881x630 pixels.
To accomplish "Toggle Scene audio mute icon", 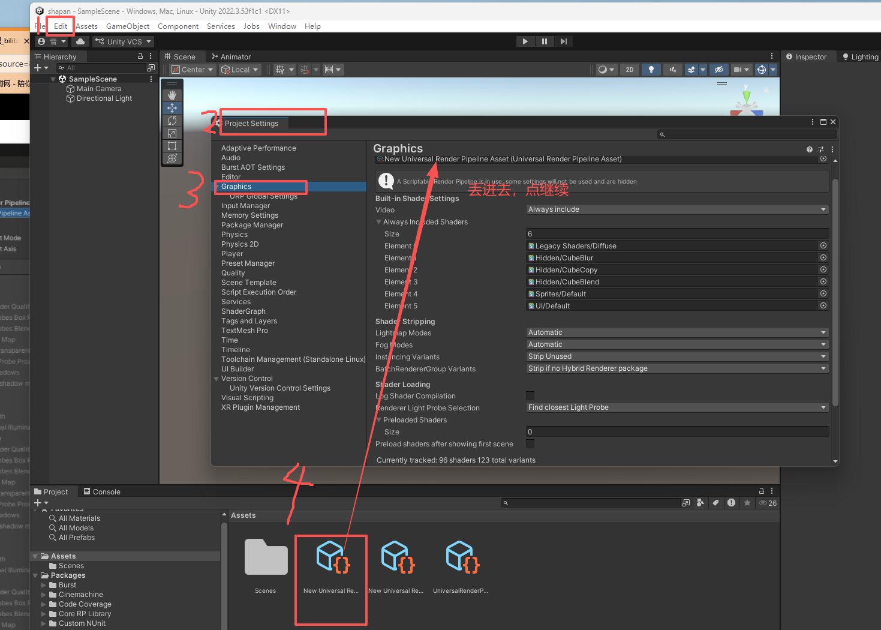I will [x=673, y=70].
